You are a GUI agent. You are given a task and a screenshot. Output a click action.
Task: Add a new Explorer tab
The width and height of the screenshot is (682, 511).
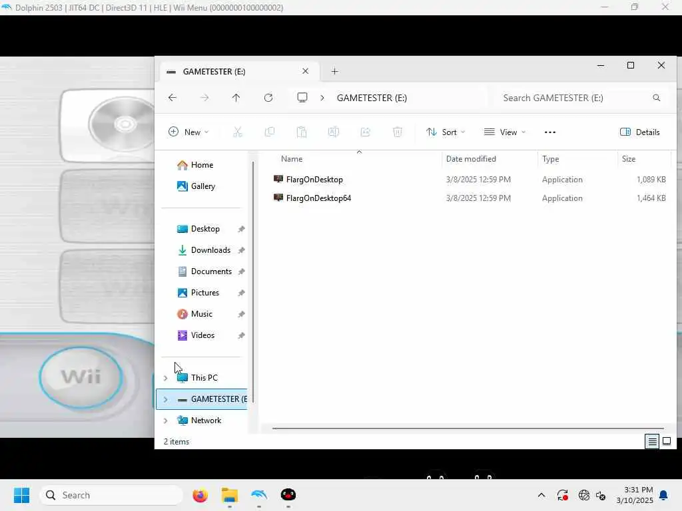click(x=334, y=71)
